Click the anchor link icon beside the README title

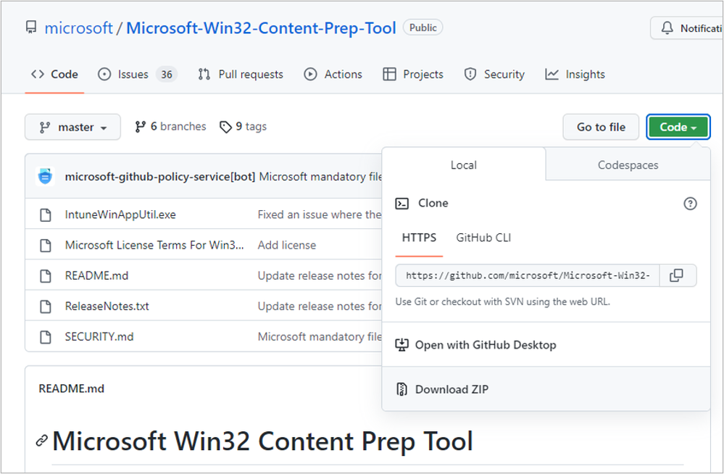[41, 441]
